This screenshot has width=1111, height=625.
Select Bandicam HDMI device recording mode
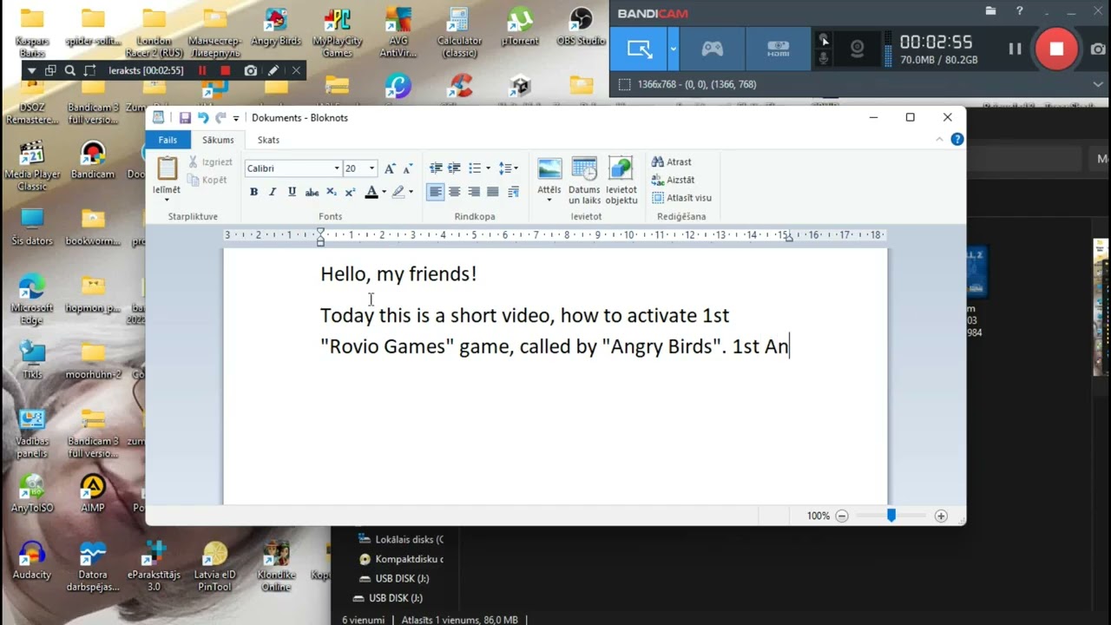(778, 49)
